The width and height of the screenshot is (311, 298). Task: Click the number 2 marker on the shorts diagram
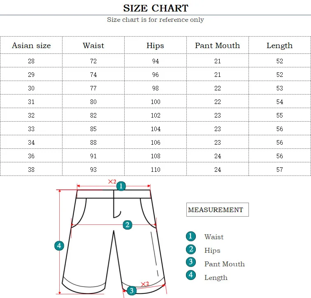[128, 224]
